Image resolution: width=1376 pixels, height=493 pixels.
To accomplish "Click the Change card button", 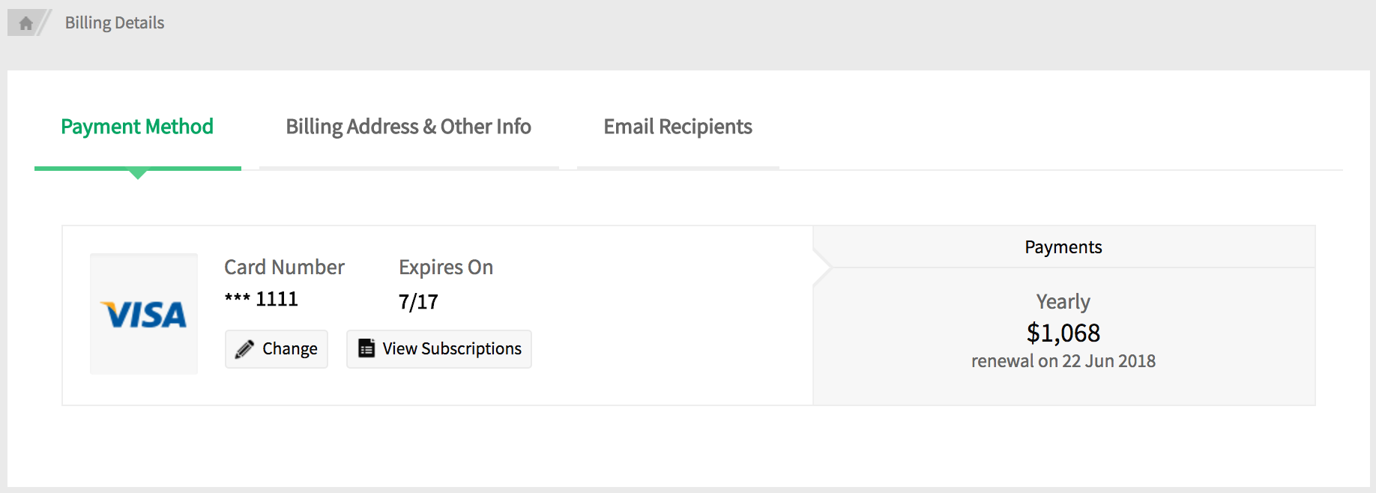I will [277, 349].
